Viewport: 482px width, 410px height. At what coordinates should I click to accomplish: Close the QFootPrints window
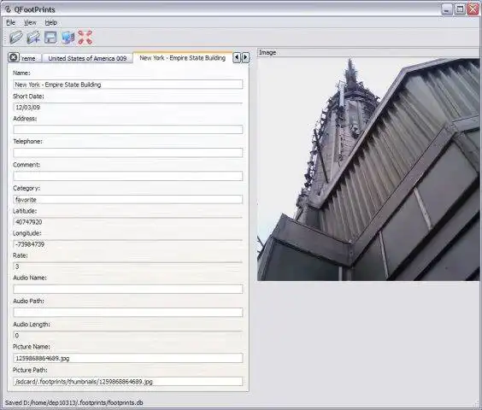click(x=473, y=9)
